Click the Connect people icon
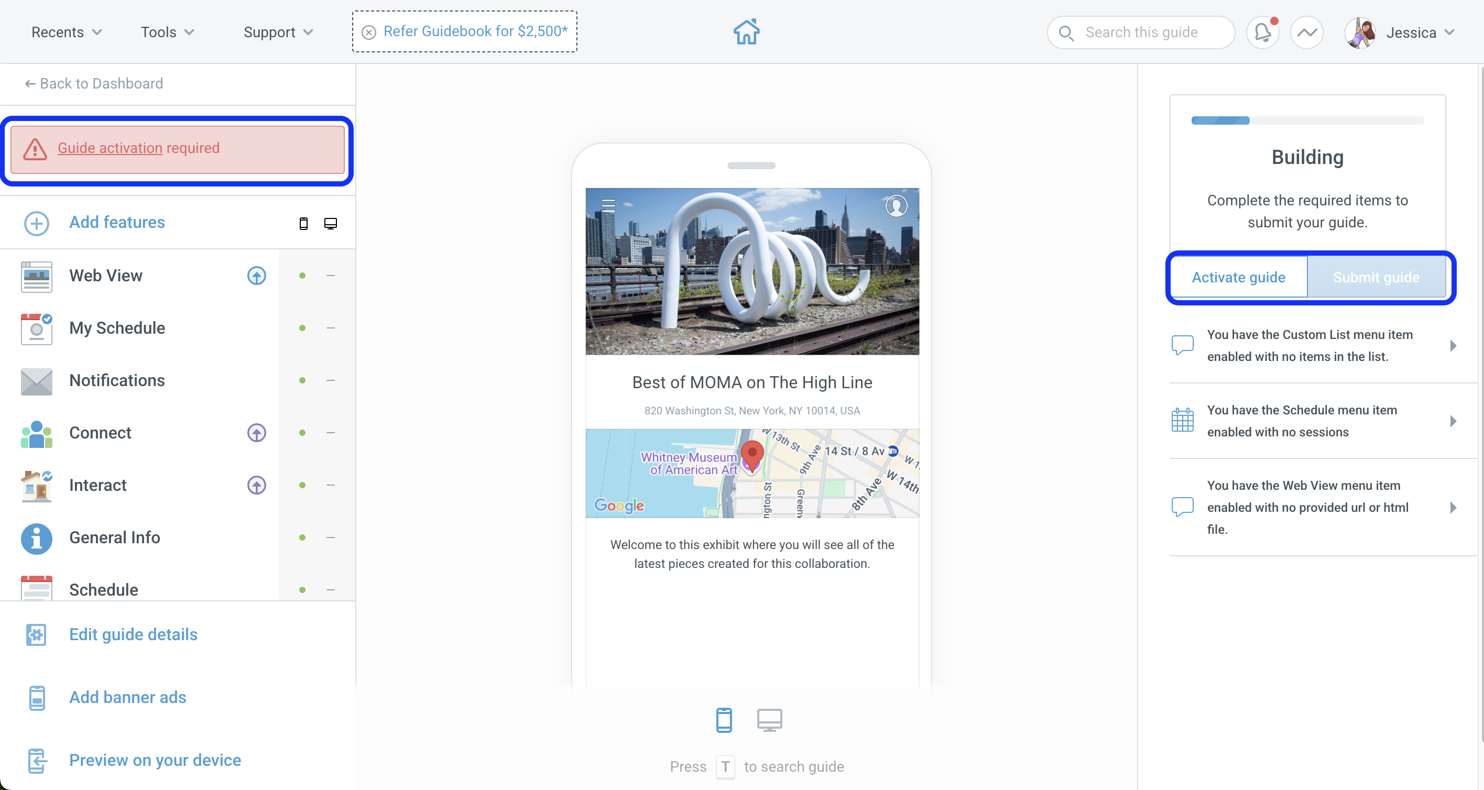The height and width of the screenshot is (790, 1484). click(x=36, y=433)
